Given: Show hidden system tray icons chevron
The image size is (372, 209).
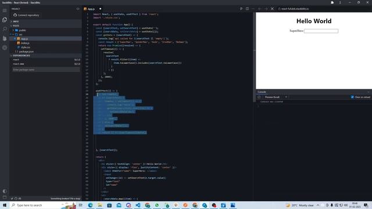Looking at the screenshot, I should click(x=318, y=205).
